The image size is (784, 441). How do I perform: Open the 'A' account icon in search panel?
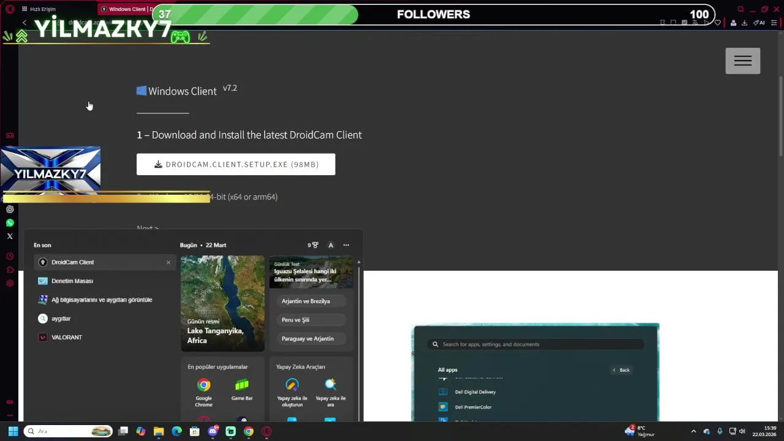pyautogui.click(x=331, y=245)
